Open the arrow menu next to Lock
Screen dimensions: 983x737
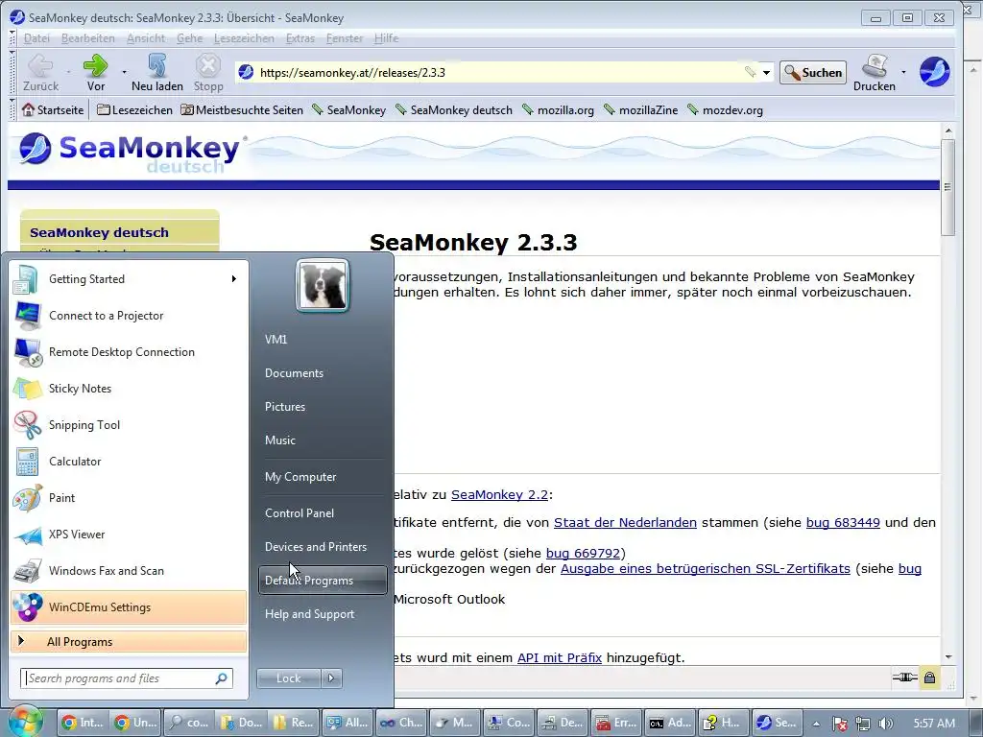[x=331, y=678]
